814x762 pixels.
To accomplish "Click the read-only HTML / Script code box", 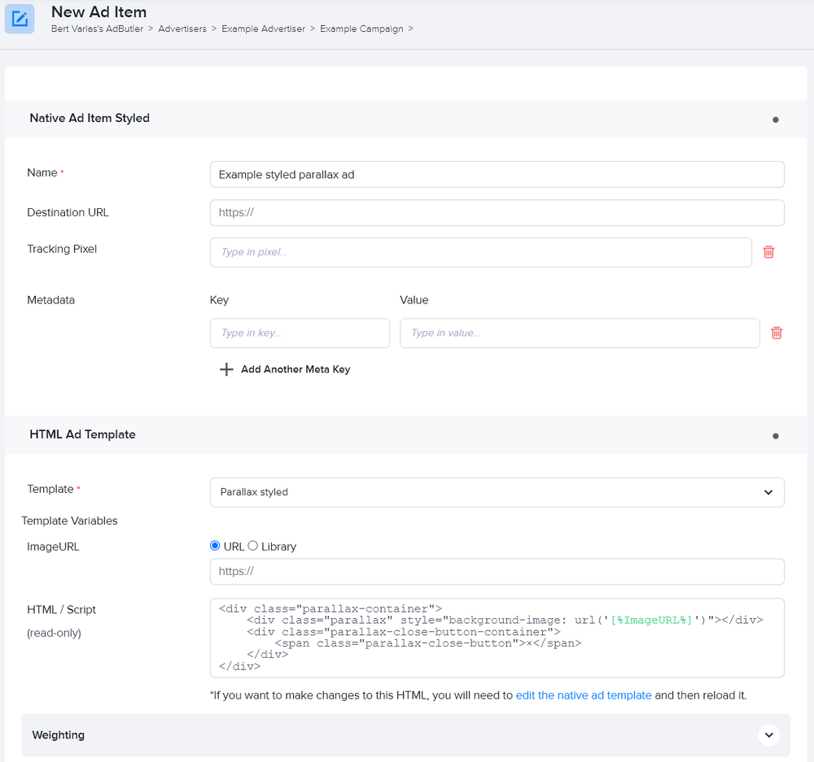I will 497,638.
